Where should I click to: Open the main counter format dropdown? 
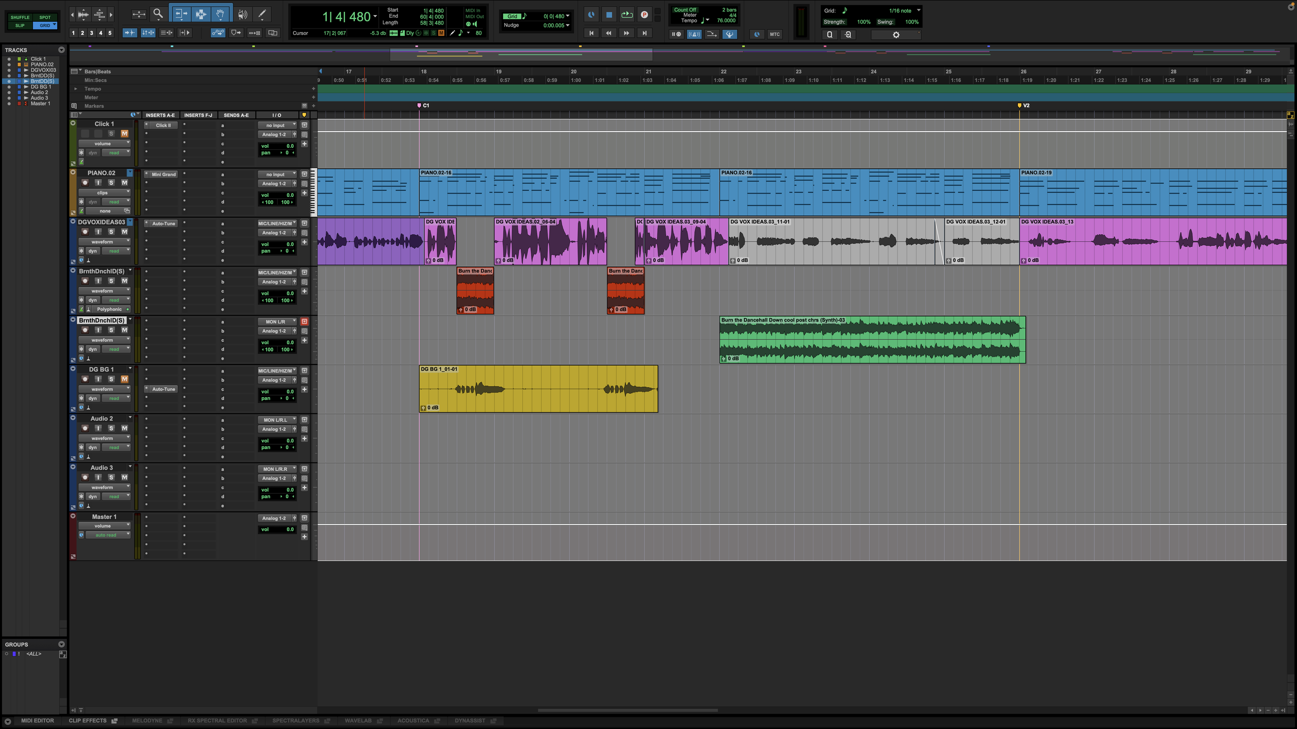[x=375, y=17]
